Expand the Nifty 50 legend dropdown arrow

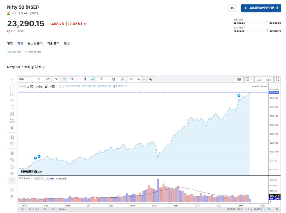[x=56, y=86]
